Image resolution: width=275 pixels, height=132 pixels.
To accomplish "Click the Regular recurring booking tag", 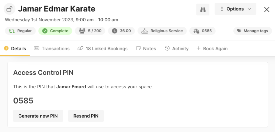I will pos(20,31).
